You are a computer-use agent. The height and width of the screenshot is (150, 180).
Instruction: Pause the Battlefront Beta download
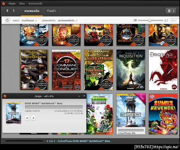click(x=27, y=118)
